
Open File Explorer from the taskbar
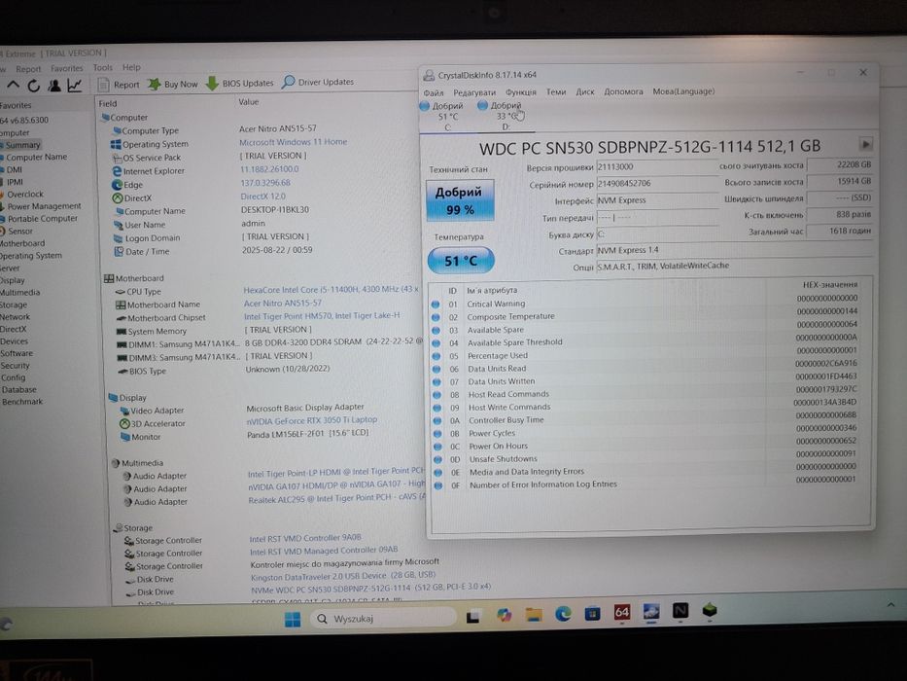(x=534, y=615)
